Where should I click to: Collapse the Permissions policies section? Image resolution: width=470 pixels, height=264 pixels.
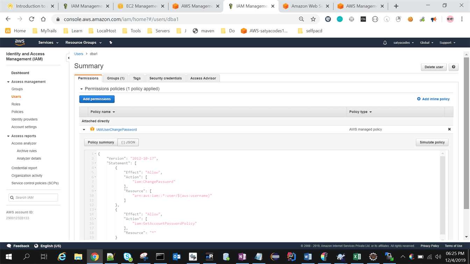pos(81,89)
